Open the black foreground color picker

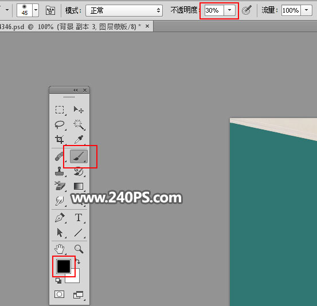point(64,266)
